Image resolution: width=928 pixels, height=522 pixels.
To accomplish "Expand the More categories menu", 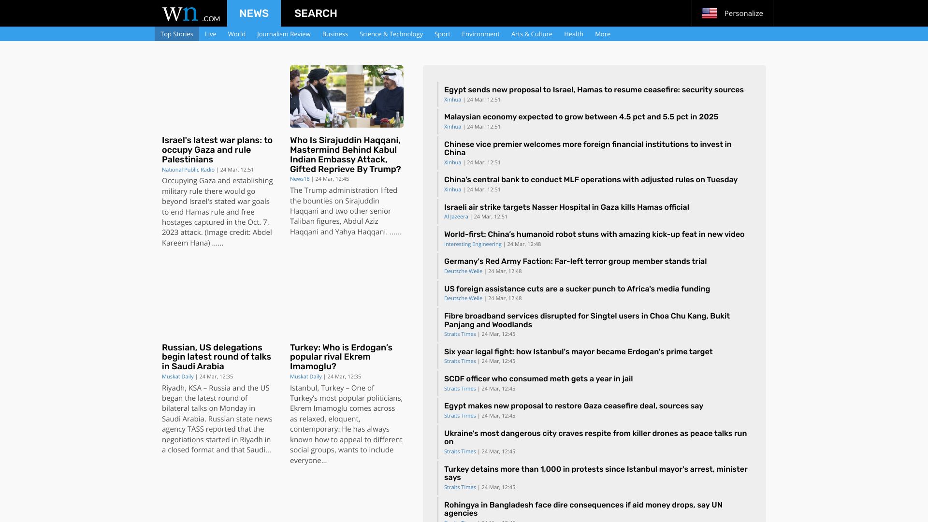I will pos(602,34).
